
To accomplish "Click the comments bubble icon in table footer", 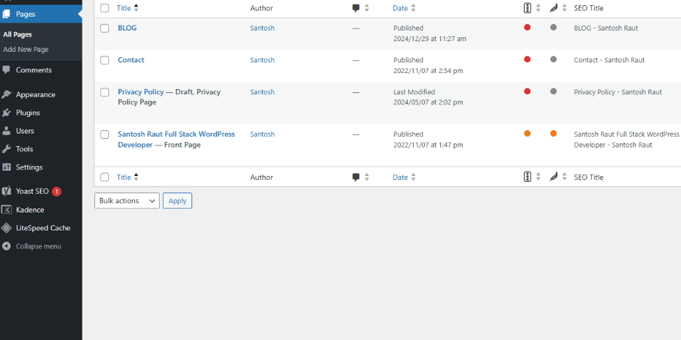I will point(356,177).
